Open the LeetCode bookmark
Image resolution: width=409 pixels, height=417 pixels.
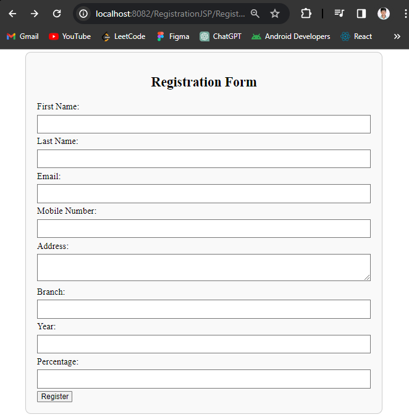(124, 36)
